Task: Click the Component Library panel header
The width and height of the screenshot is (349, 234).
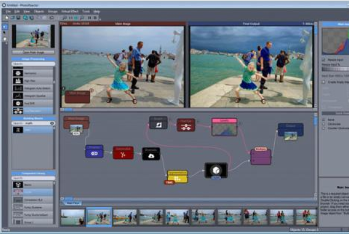Action: point(33,173)
